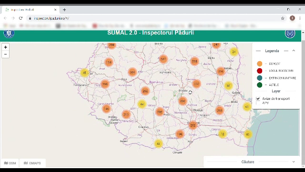This screenshot has height=172, width=305.
Task: Open the yellow 44 cluster marker
Action: tap(142, 104)
